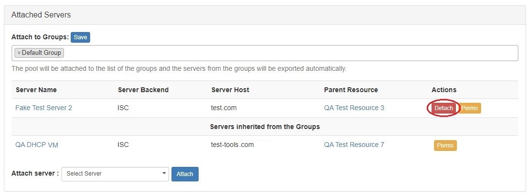The width and height of the screenshot is (529, 195).
Task: Click the Server Host column header
Action: coord(230,90)
